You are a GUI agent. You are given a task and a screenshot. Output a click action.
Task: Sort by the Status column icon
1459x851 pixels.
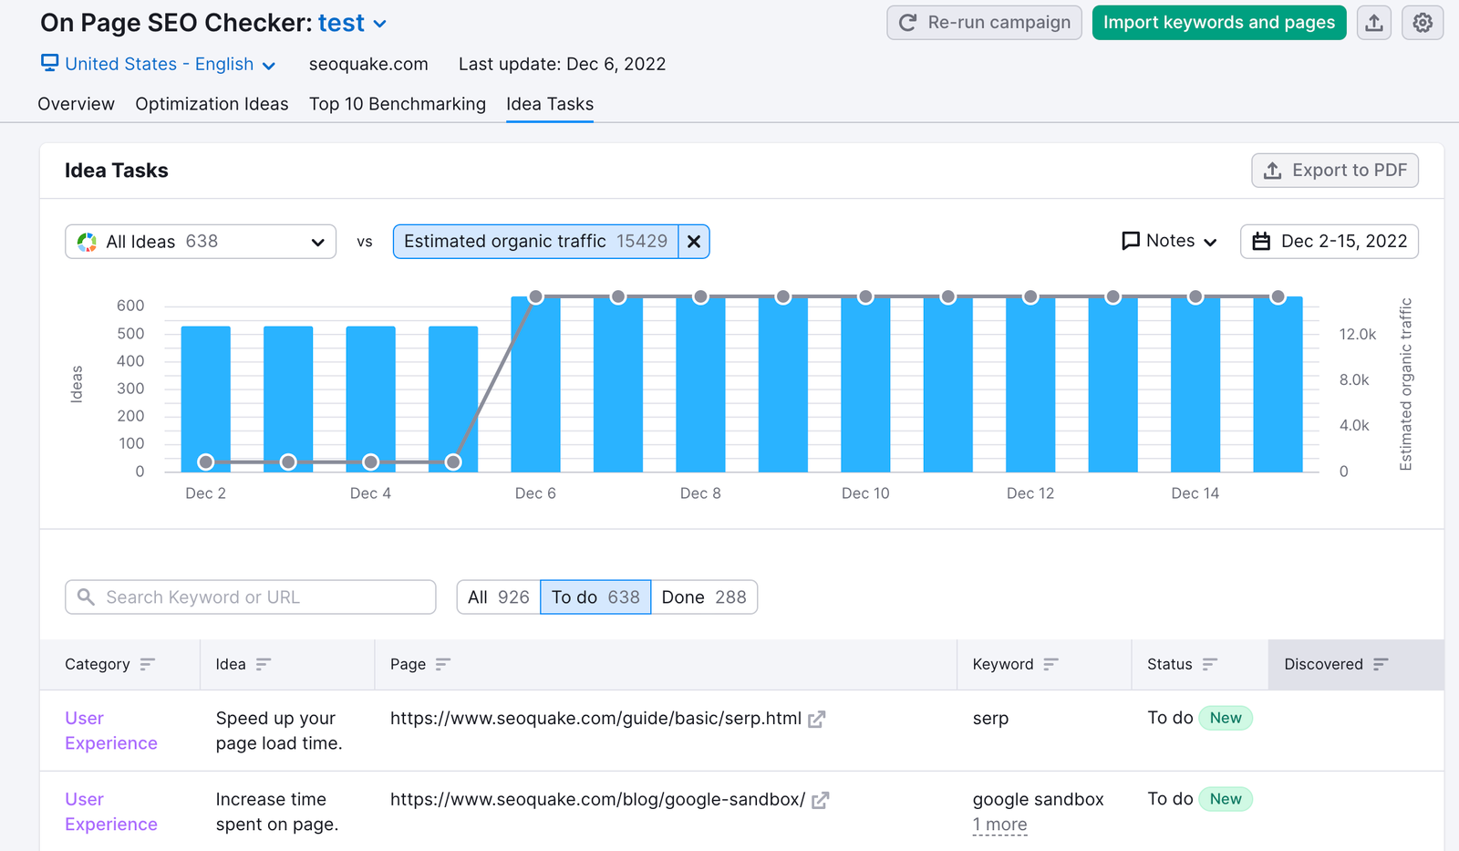coord(1209,664)
